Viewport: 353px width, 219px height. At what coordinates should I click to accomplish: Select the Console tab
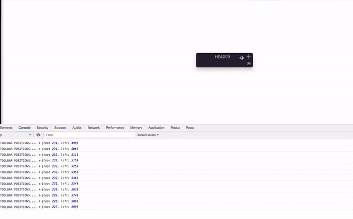pyautogui.click(x=24, y=128)
